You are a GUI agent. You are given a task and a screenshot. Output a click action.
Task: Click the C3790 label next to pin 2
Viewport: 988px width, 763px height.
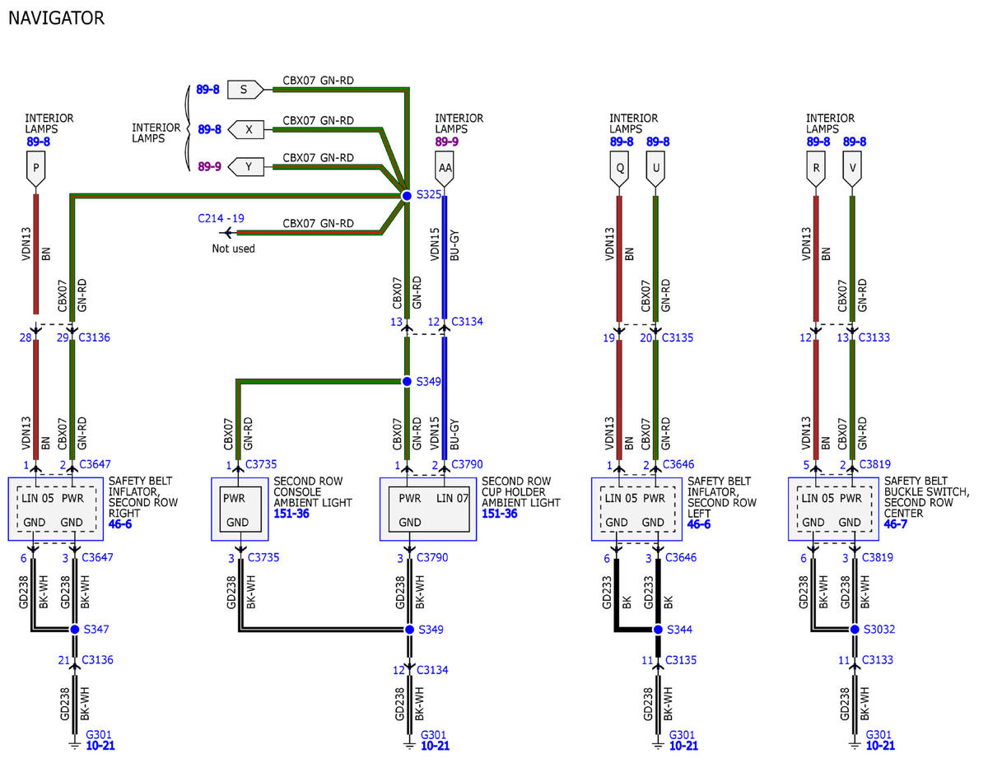coord(468,464)
